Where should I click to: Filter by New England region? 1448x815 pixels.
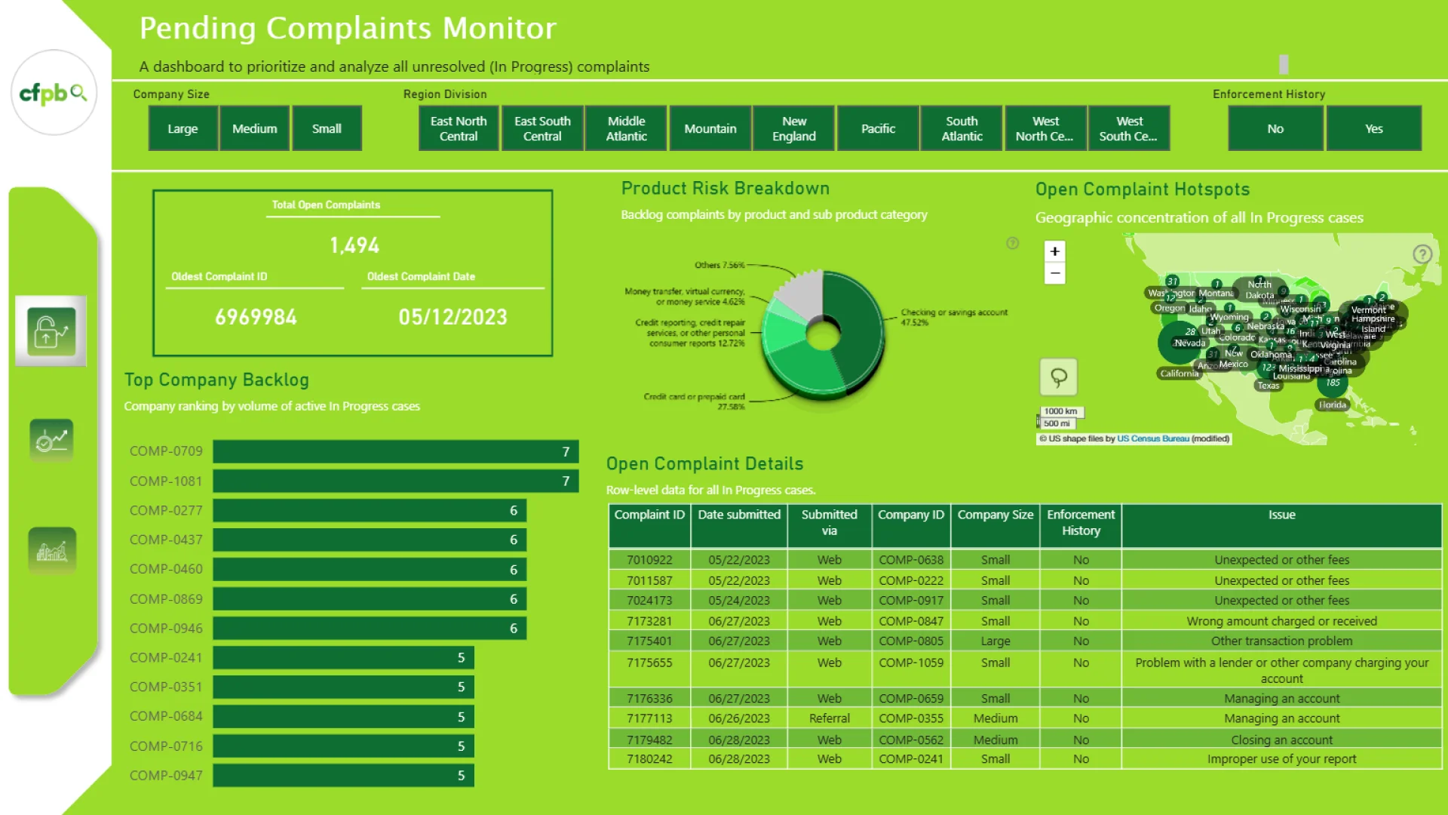[x=793, y=129]
